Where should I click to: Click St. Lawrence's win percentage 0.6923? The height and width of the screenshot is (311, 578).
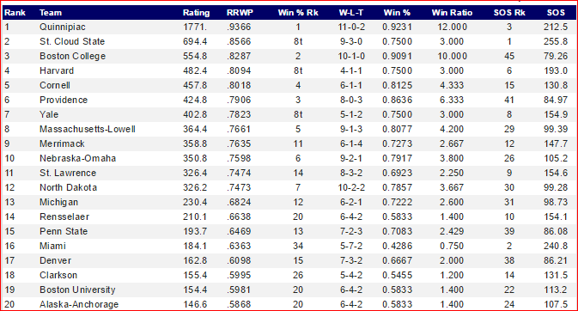click(397, 173)
